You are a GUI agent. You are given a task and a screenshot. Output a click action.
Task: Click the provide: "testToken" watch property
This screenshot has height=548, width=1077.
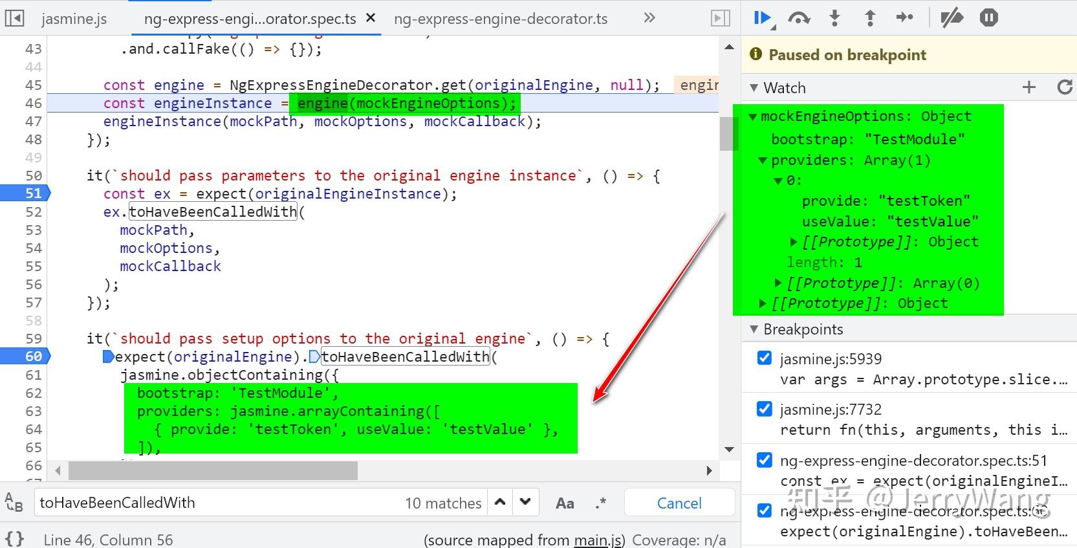886,201
